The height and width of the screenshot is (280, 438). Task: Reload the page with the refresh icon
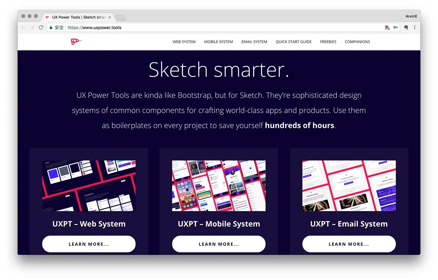coord(41,27)
